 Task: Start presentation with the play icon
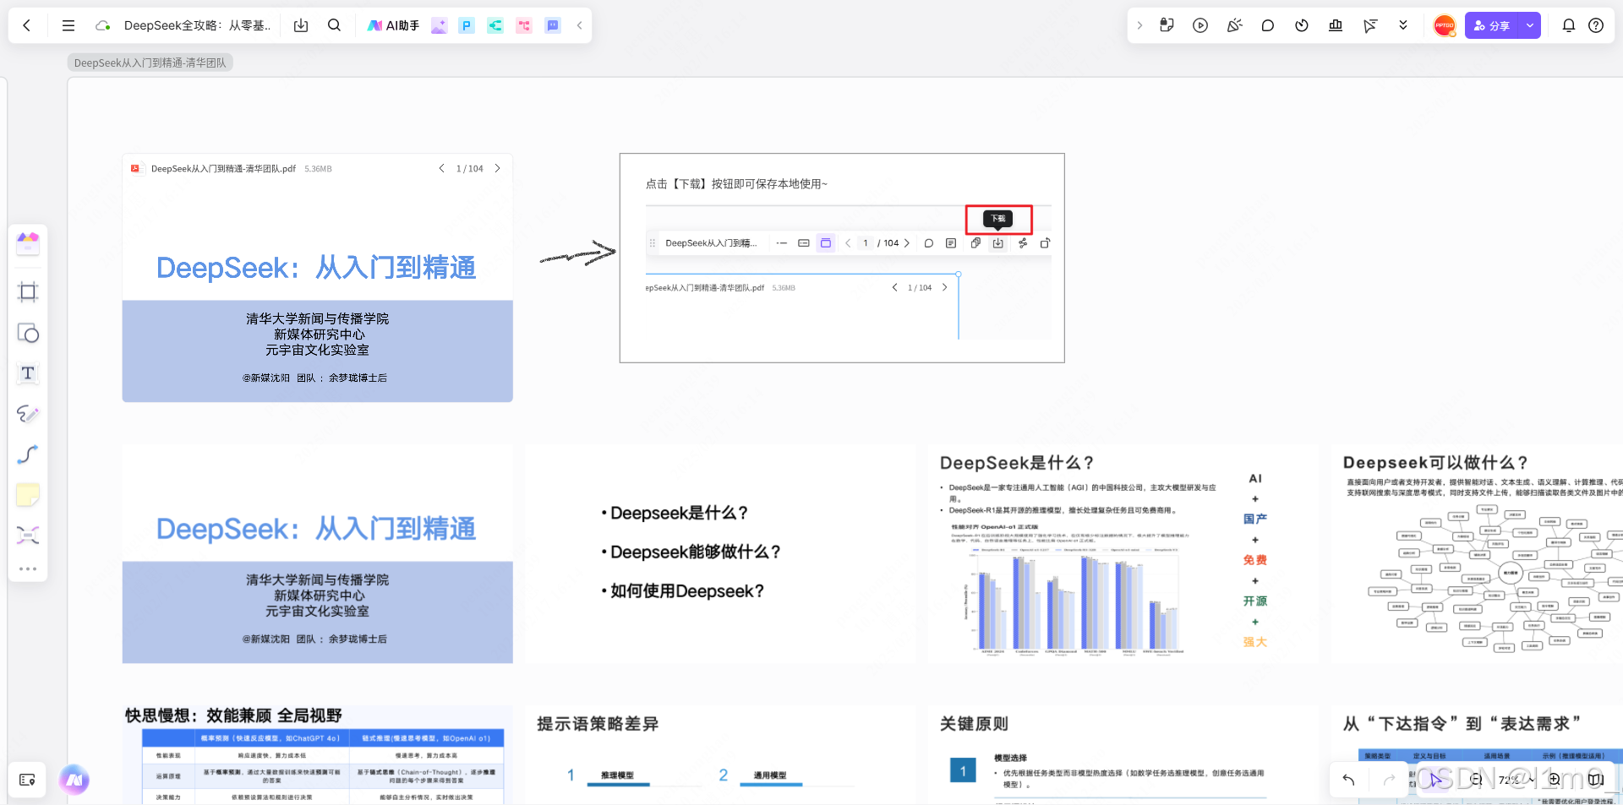tap(1200, 25)
